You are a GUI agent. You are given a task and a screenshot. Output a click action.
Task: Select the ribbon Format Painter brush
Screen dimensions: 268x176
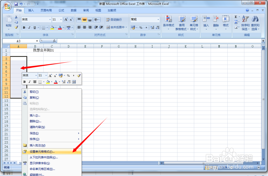click(x=16, y=27)
